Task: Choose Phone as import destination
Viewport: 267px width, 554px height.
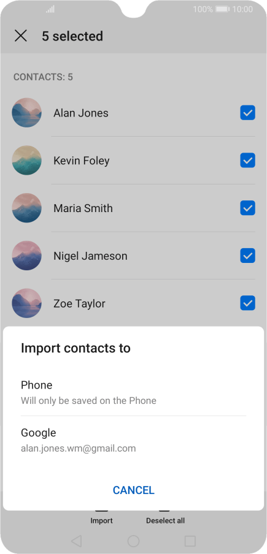Action: tap(133, 392)
